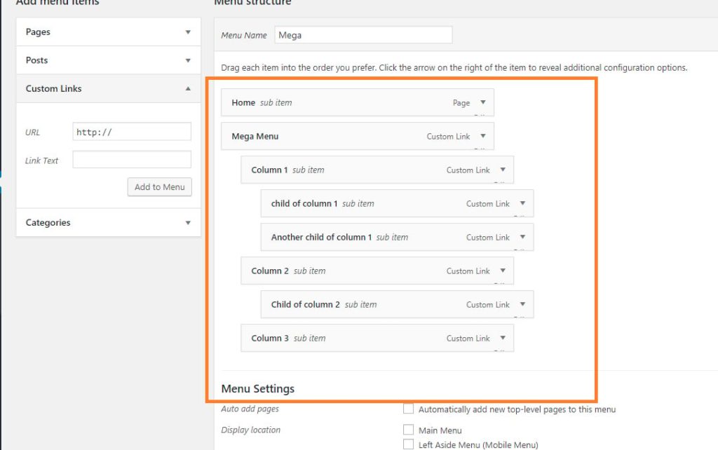The height and width of the screenshot is (450, 718).
Task: Expand the Column 1 item arrow
Action: 503,170
